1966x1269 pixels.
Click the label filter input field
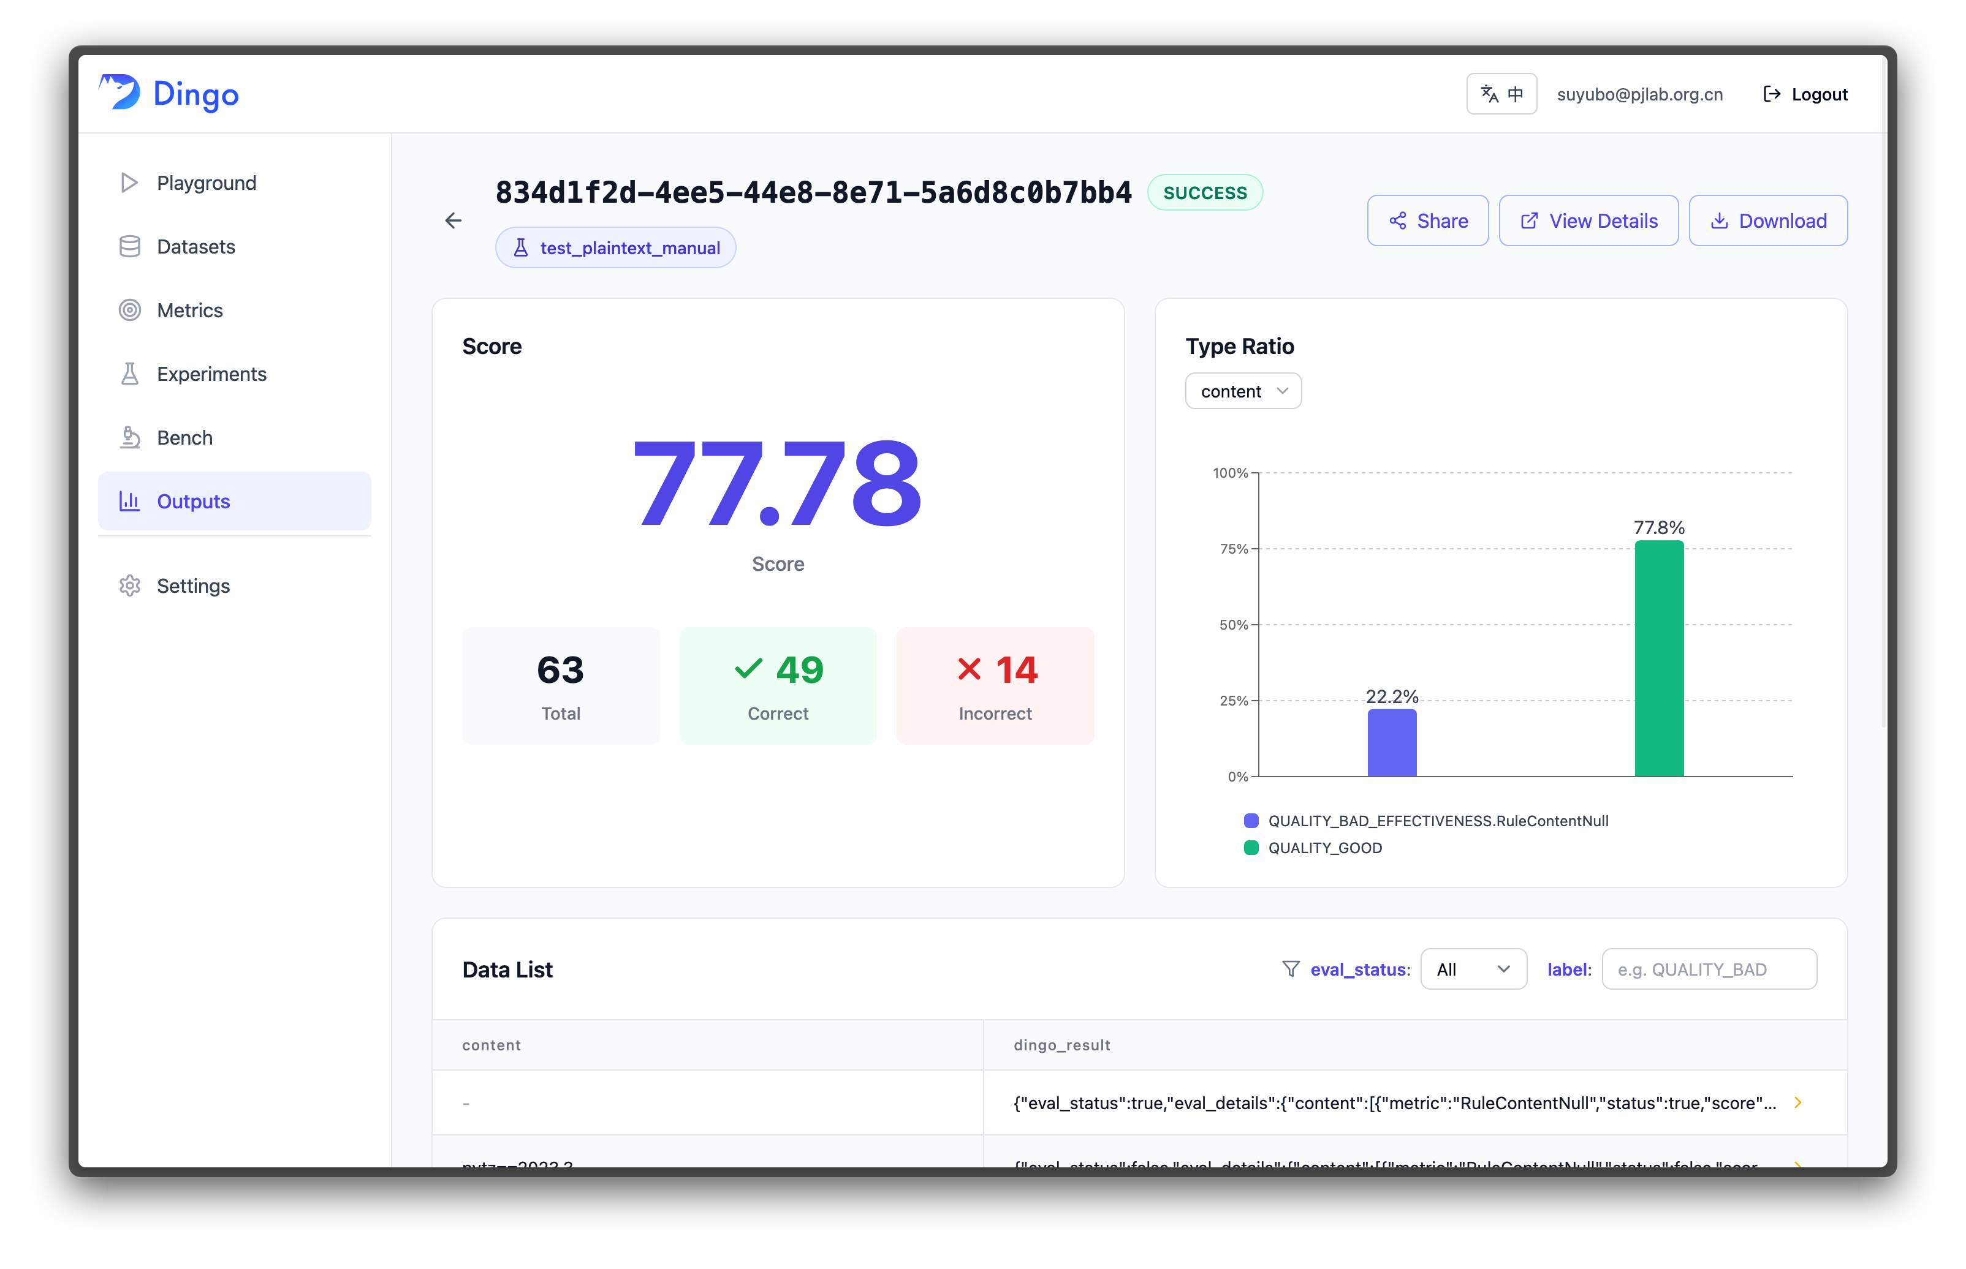pyautogui.click(x=1709, y=969)
